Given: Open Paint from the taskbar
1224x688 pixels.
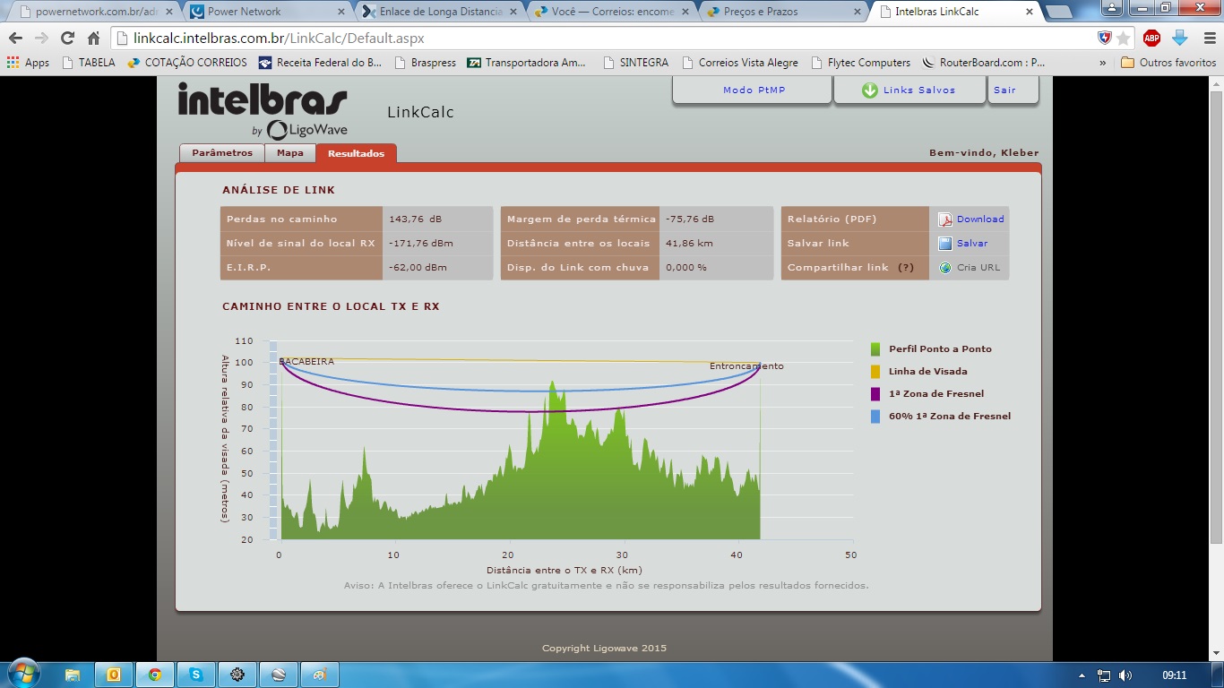Looking at the screenshot, I should tap(320, 675).
